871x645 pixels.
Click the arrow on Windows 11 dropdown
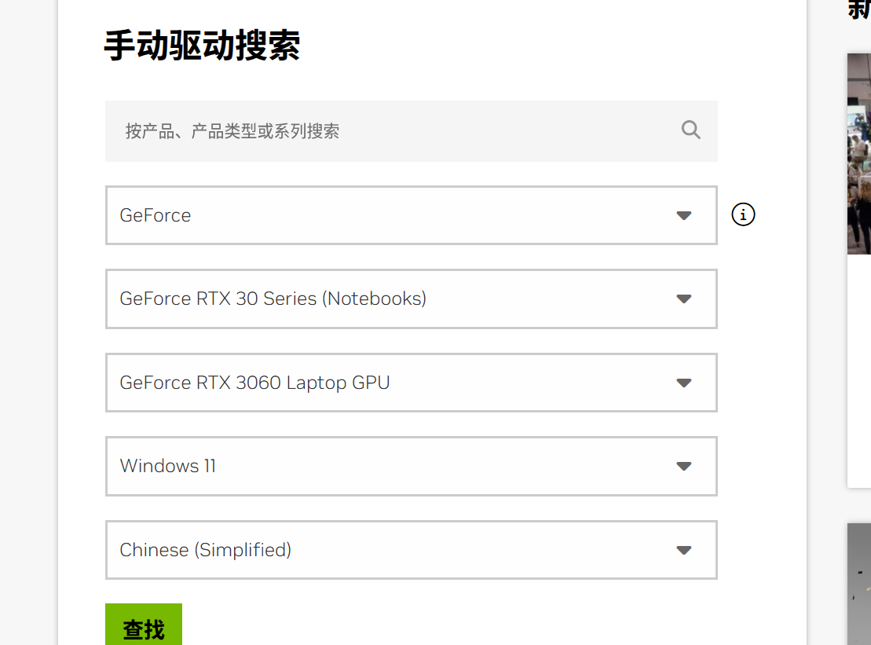[683, 466]
